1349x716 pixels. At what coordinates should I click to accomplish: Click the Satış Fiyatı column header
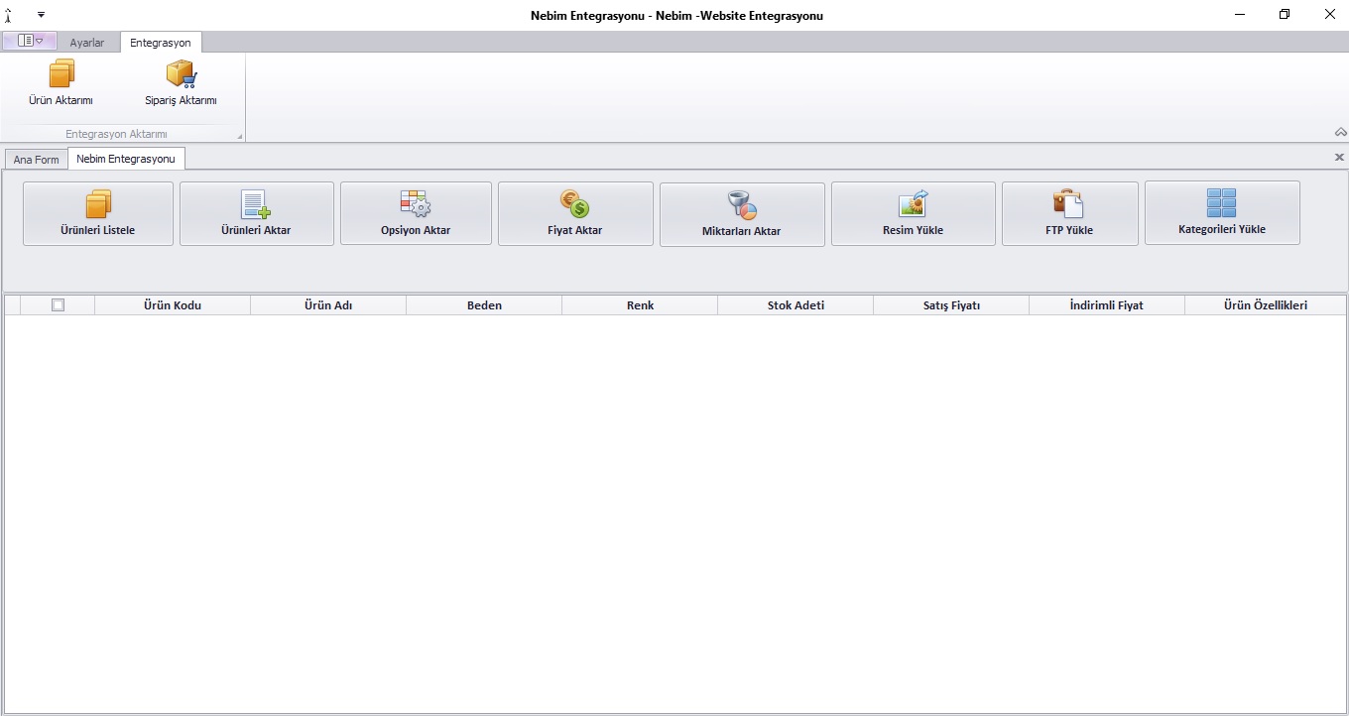(x=951, y=305)
